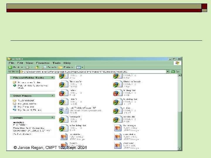Click the Windows flag logo in menu bar
211x158 pixels.
(x=177, y=63)
